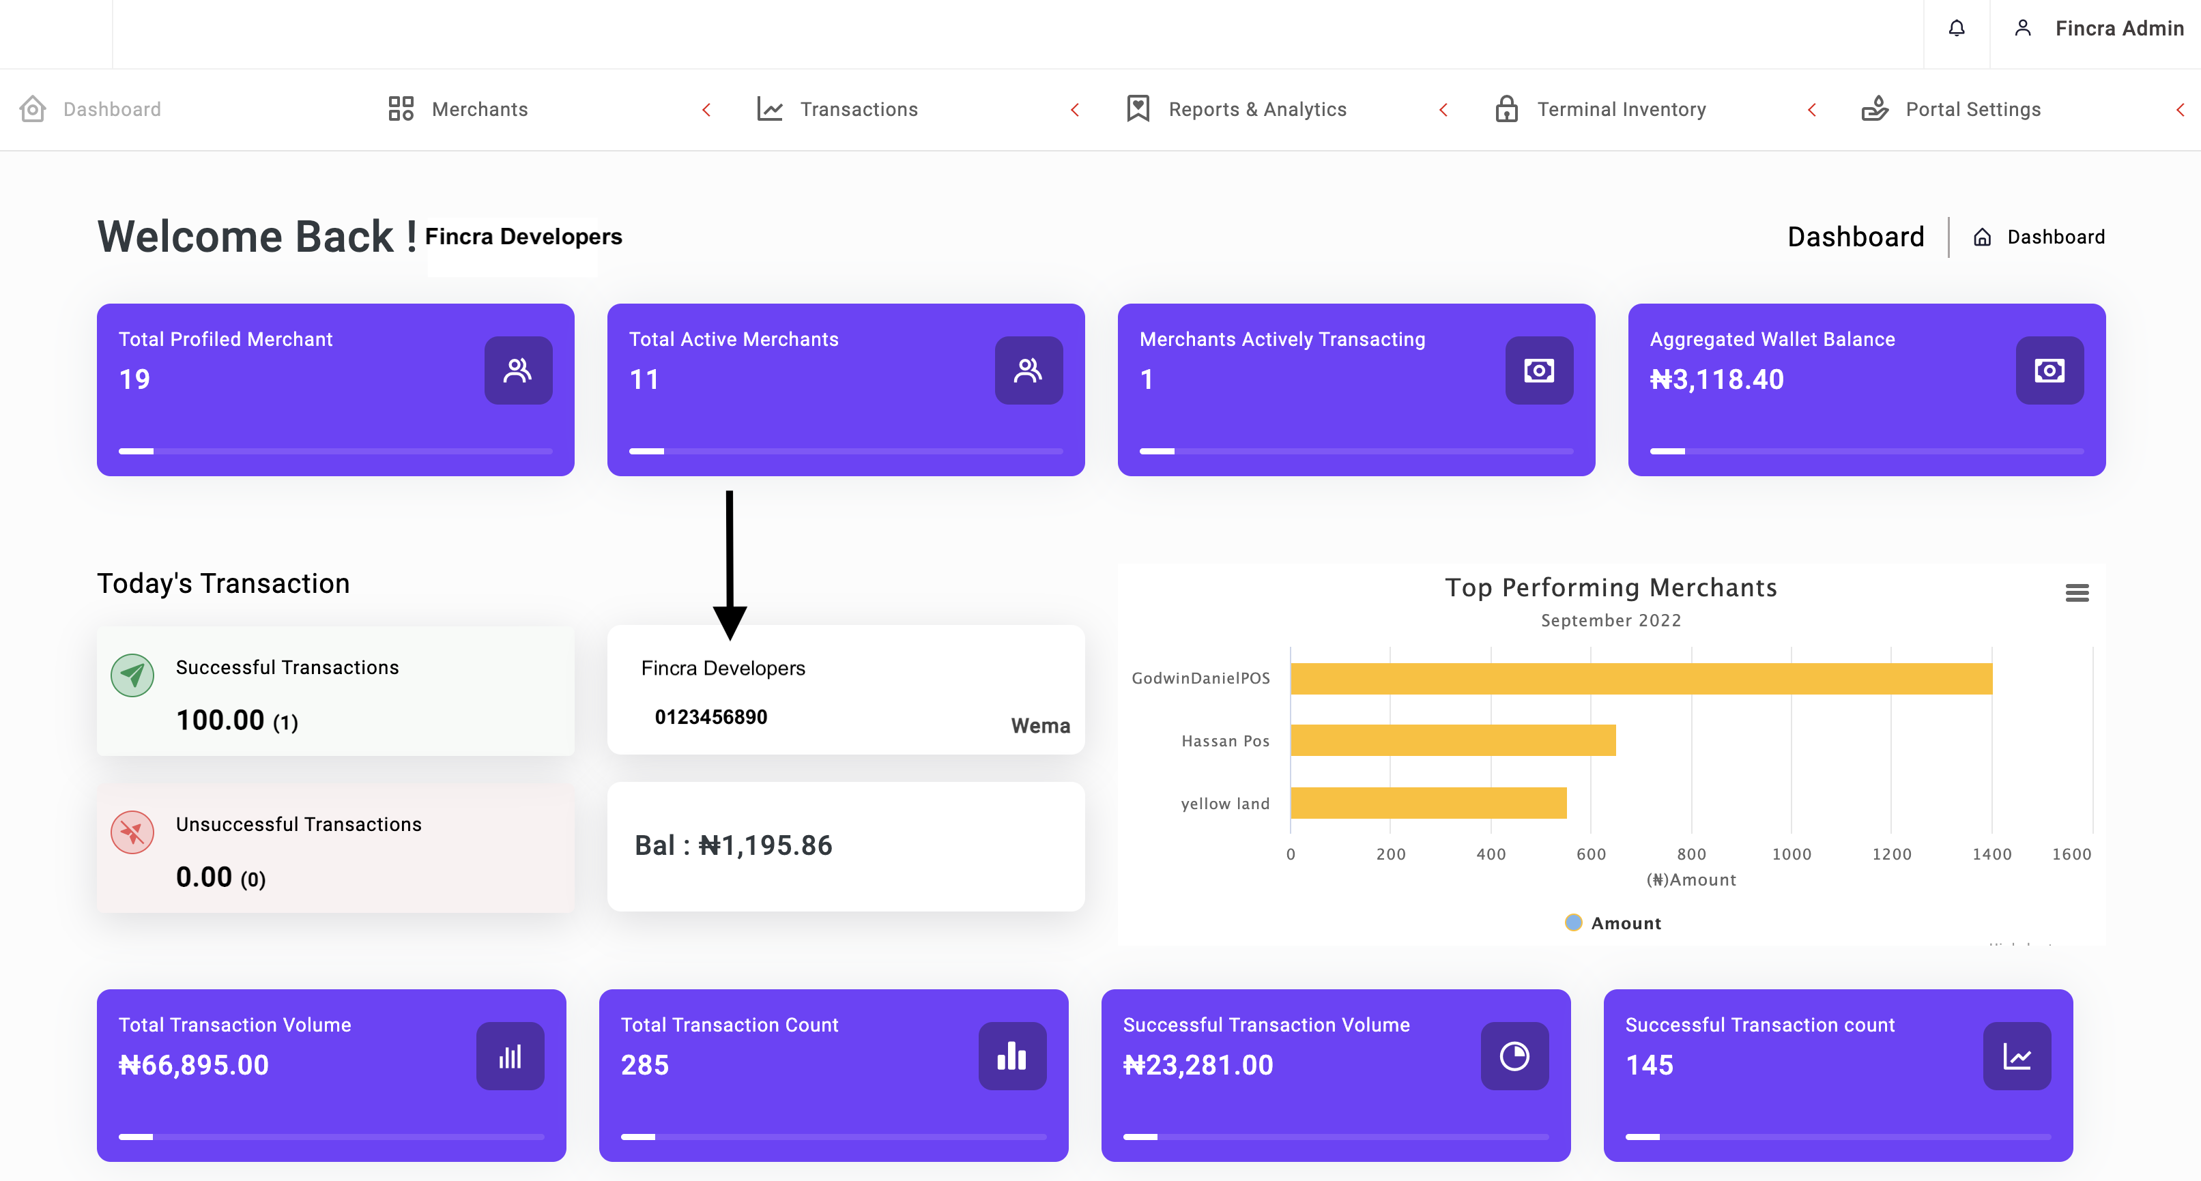The height and width of the screenshot is (1181, 2201).
Task: Click the users icon on Total Profiled Merchant
Action: 518,370
